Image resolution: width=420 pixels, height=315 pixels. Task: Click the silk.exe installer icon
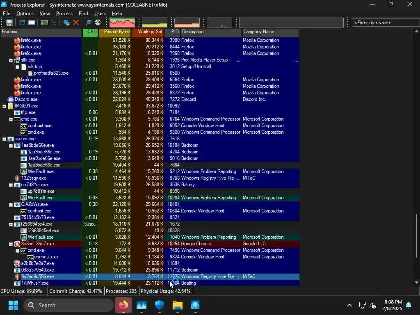point(17,60)
